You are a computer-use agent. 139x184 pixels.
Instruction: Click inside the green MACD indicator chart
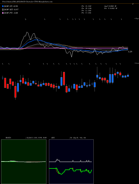(x=24, y=162)
